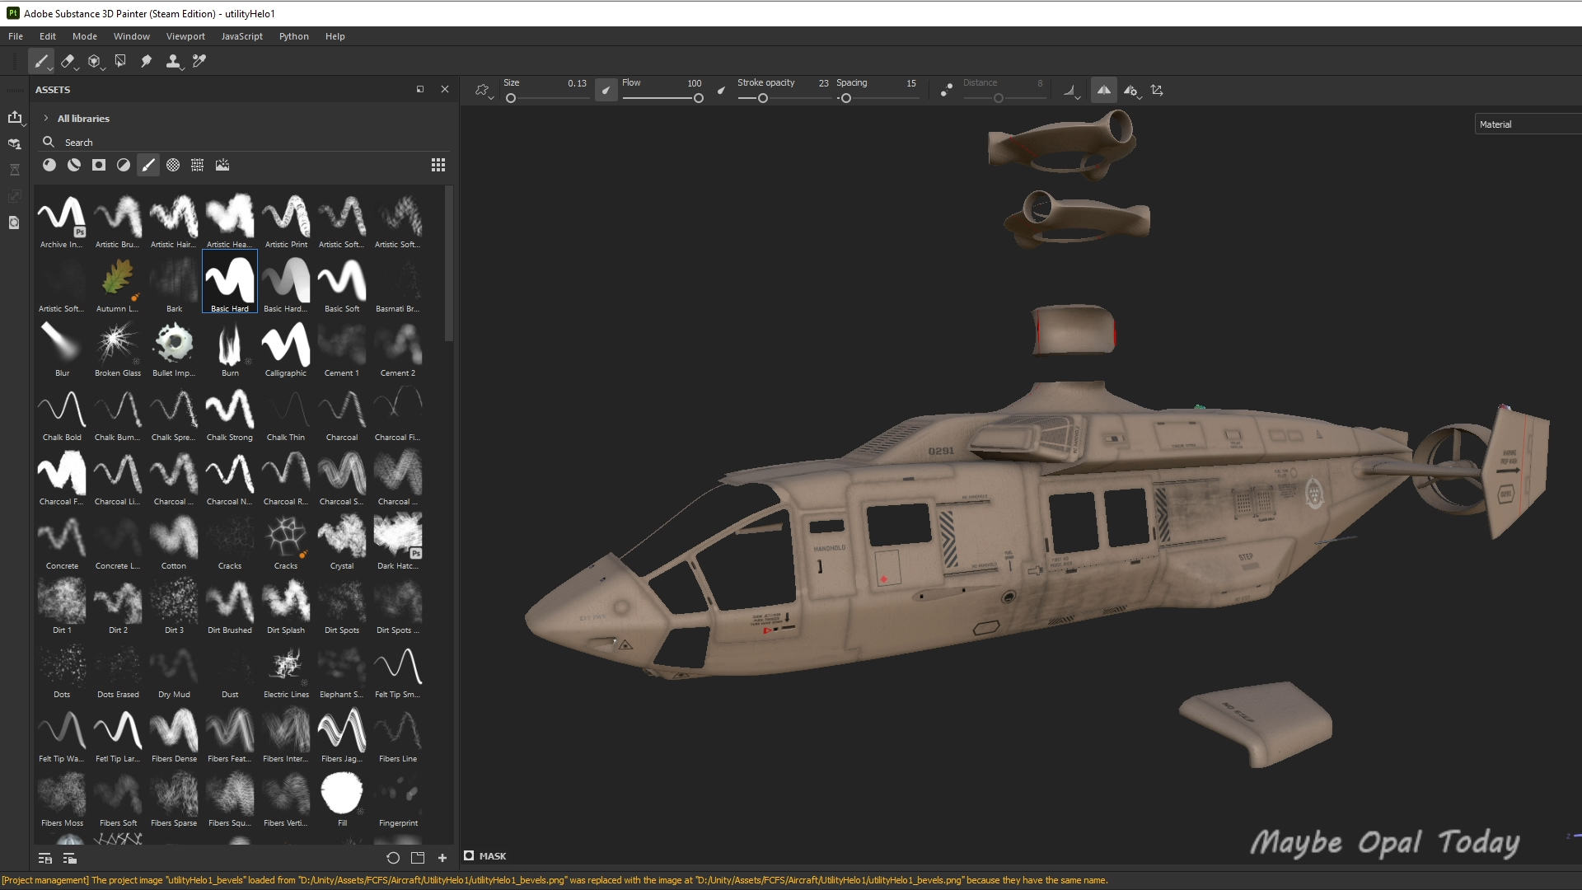
Task: Filter assets by smart masks icon
Action: coord(99,165)
